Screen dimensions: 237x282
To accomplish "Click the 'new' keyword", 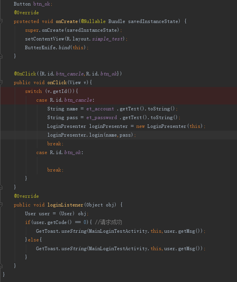I will click(140, 126).
